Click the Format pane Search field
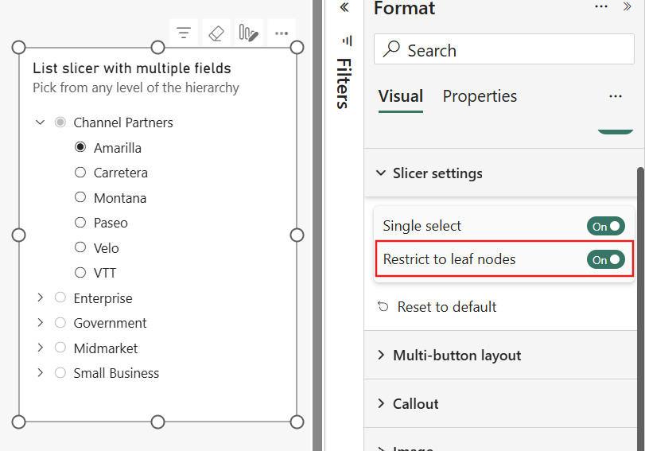Viewport: 645px width, 451px height. coord(504,49)
